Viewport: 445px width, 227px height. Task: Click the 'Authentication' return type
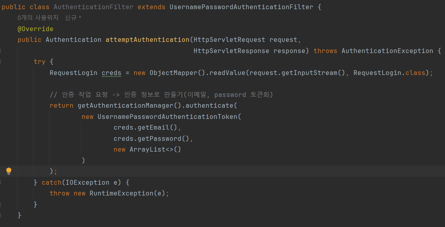74,39
